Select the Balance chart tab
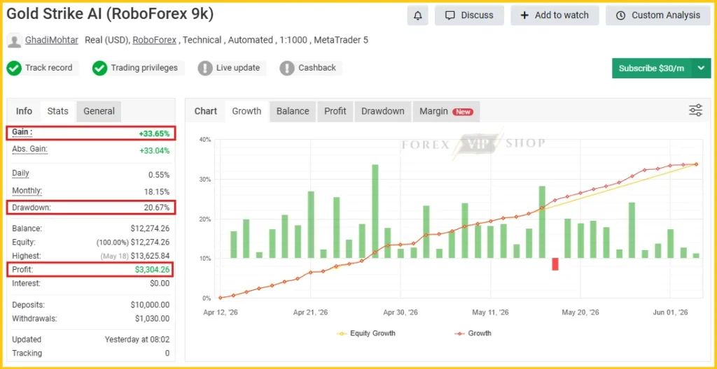Viewport: 717px width, 369px height. (x=293, y=111)
